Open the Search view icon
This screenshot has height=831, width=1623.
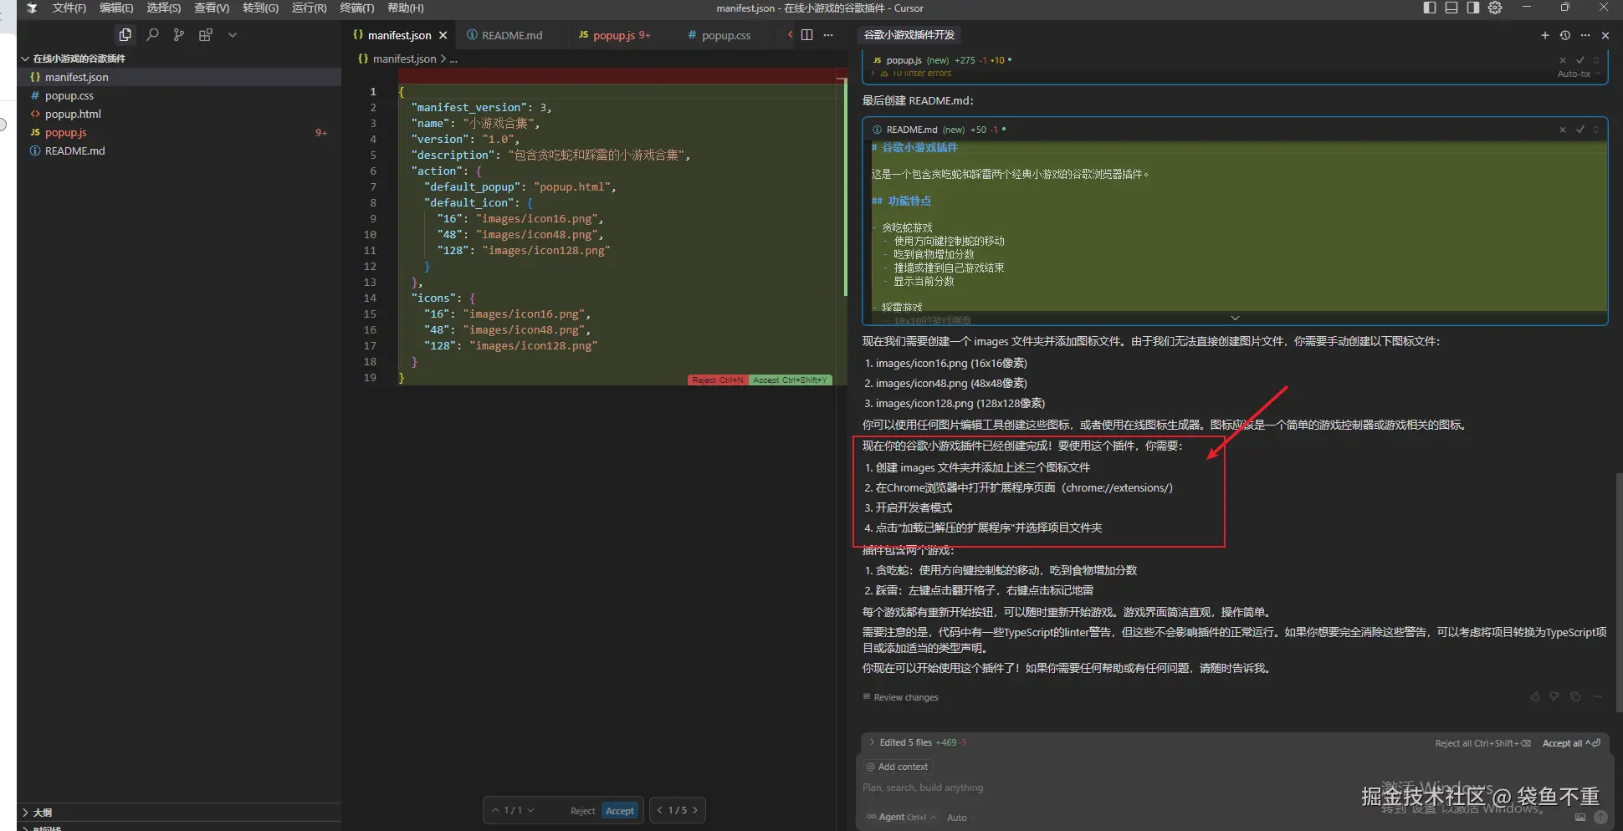(152, 35)
